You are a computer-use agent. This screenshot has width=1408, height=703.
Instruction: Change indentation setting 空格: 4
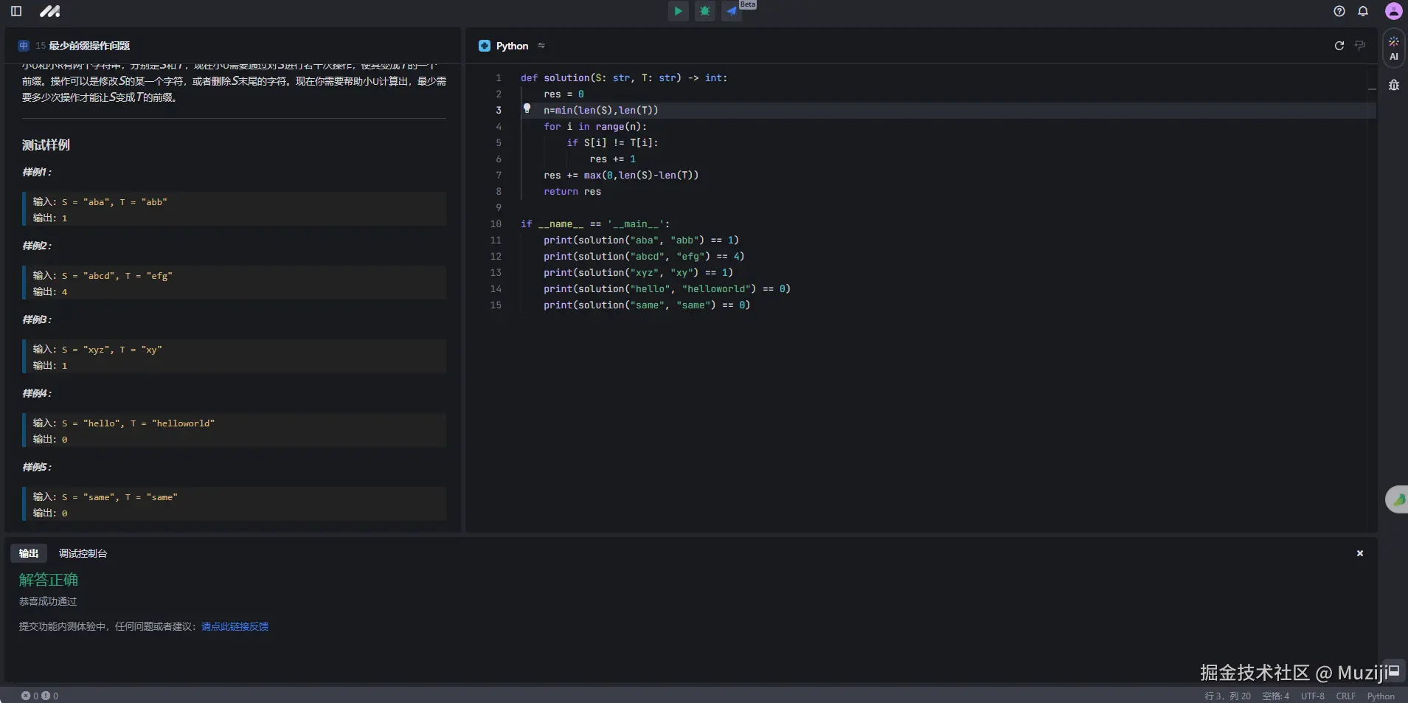(x=1275, y=696)
